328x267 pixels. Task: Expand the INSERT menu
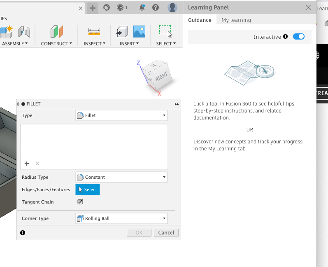(x=129, y=44)
